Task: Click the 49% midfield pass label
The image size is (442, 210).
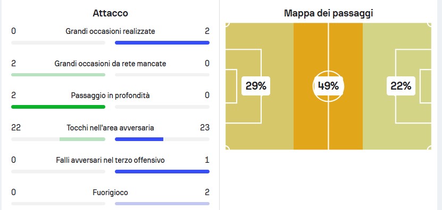Action: [328, 86]
